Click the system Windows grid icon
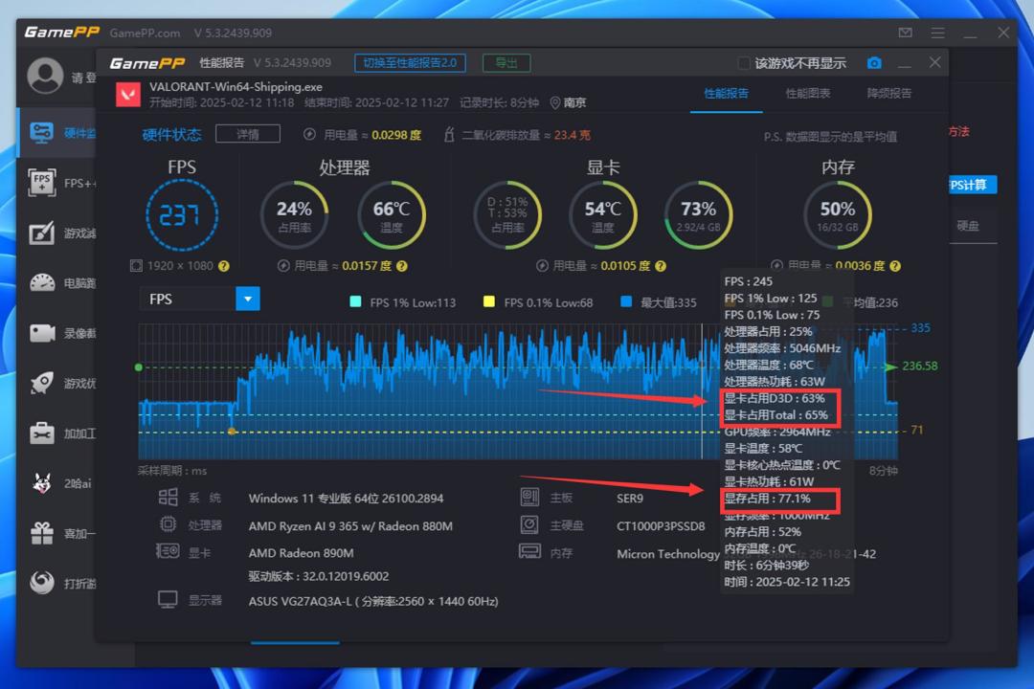Image resolution: width=1034 pixels, height=689 pixels. pos(169,498)
